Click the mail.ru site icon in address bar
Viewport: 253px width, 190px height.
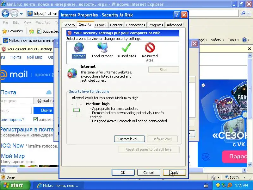pyautogui.click(x=30, y=13)
